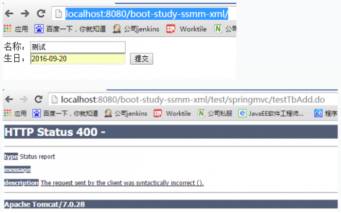Open the 公司jenkins bookmark in upper bar

[136, 29]
